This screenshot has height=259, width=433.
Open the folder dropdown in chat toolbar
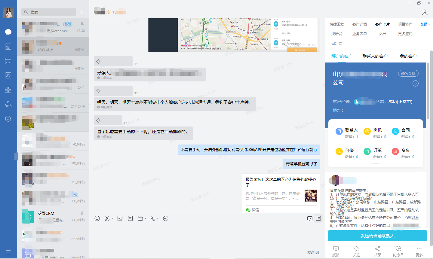(x=145, y=218)
